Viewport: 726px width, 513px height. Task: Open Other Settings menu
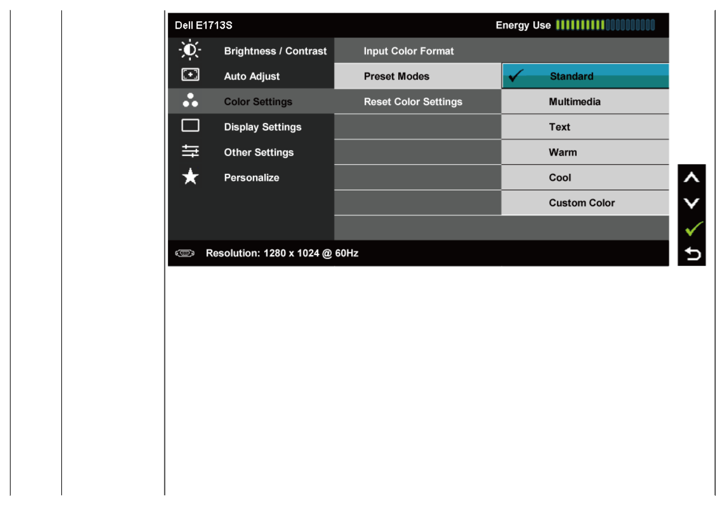coord(251,152)
